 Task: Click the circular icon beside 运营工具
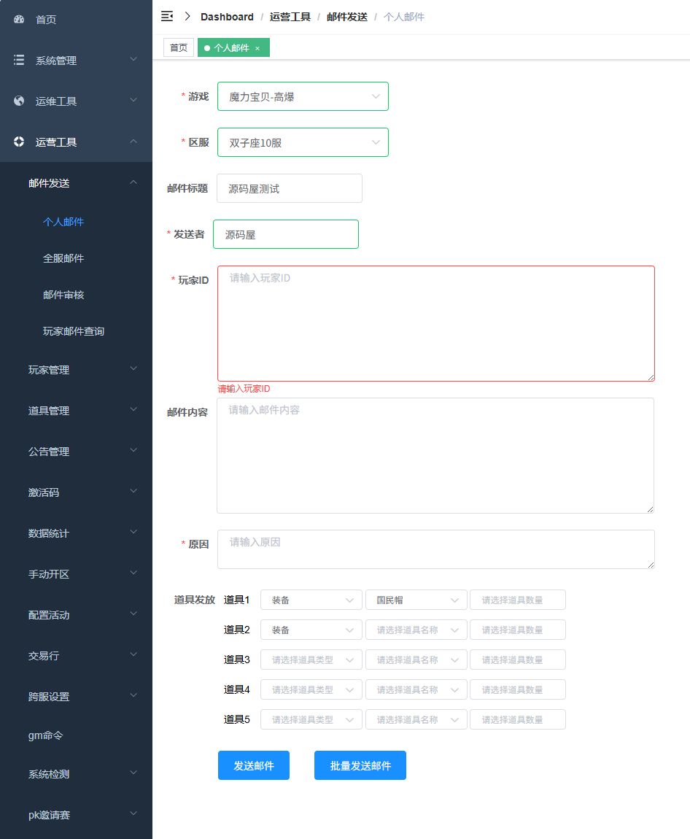click(18, 142)
